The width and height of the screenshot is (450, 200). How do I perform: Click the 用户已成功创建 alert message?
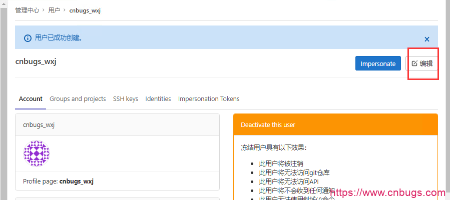tap(59, 37)
